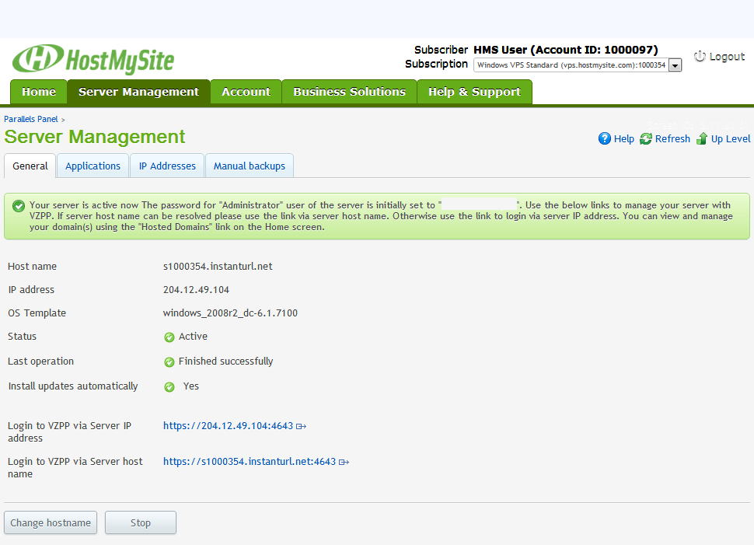
Task: Click the IP address field label
Action: pyautogui.click(x=31, y=289)
